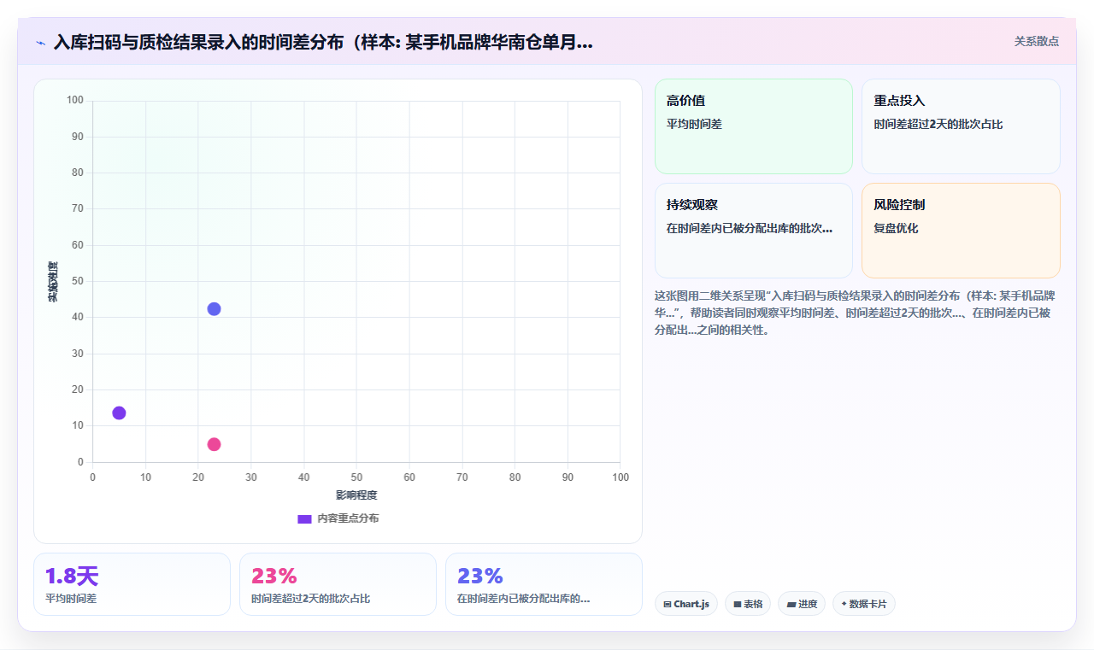This screenshot has width=1094, height=650.
Task: Open the 风险控制 card
Action: 961,231
